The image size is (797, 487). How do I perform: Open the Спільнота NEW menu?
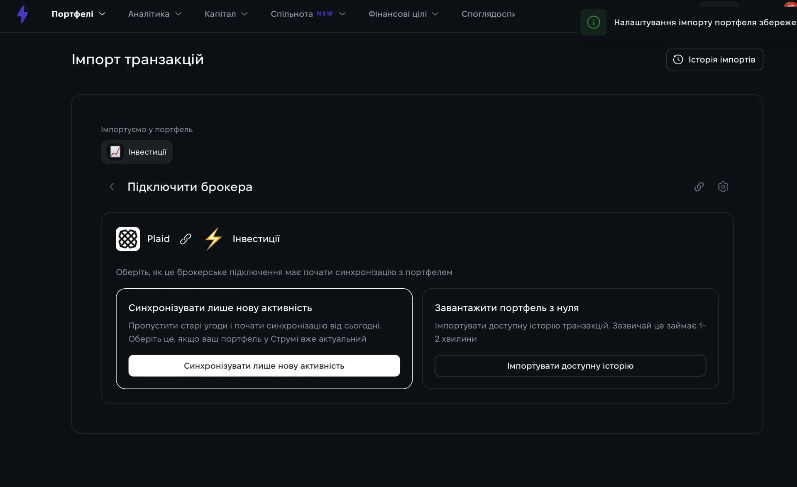tap(308, 14)
